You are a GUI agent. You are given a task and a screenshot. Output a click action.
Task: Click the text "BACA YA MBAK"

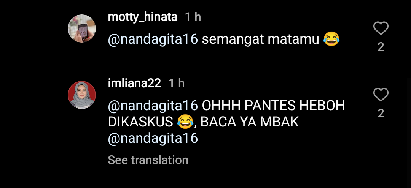250,122
